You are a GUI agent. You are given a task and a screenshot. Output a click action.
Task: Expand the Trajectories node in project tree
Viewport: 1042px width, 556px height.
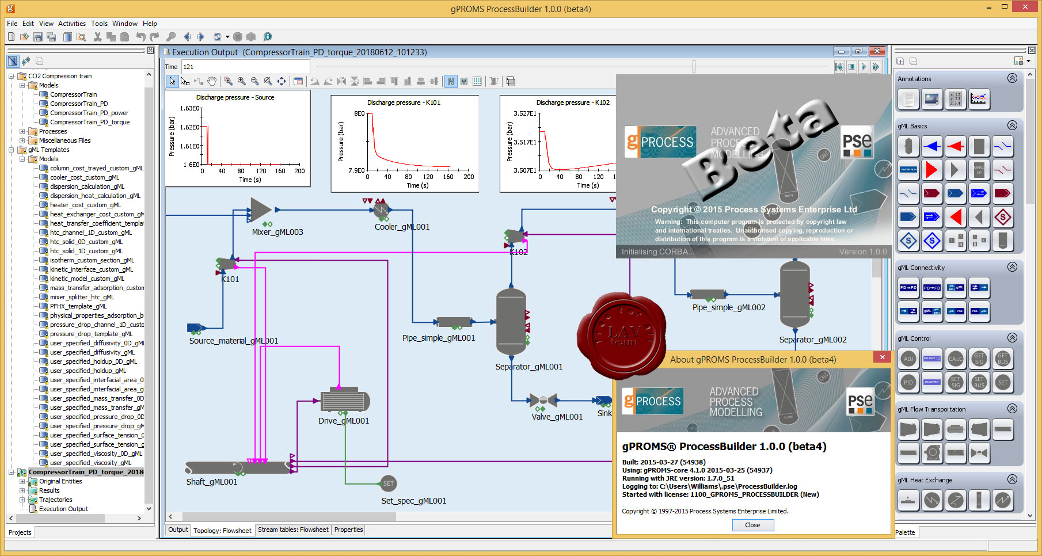(22, 500)
